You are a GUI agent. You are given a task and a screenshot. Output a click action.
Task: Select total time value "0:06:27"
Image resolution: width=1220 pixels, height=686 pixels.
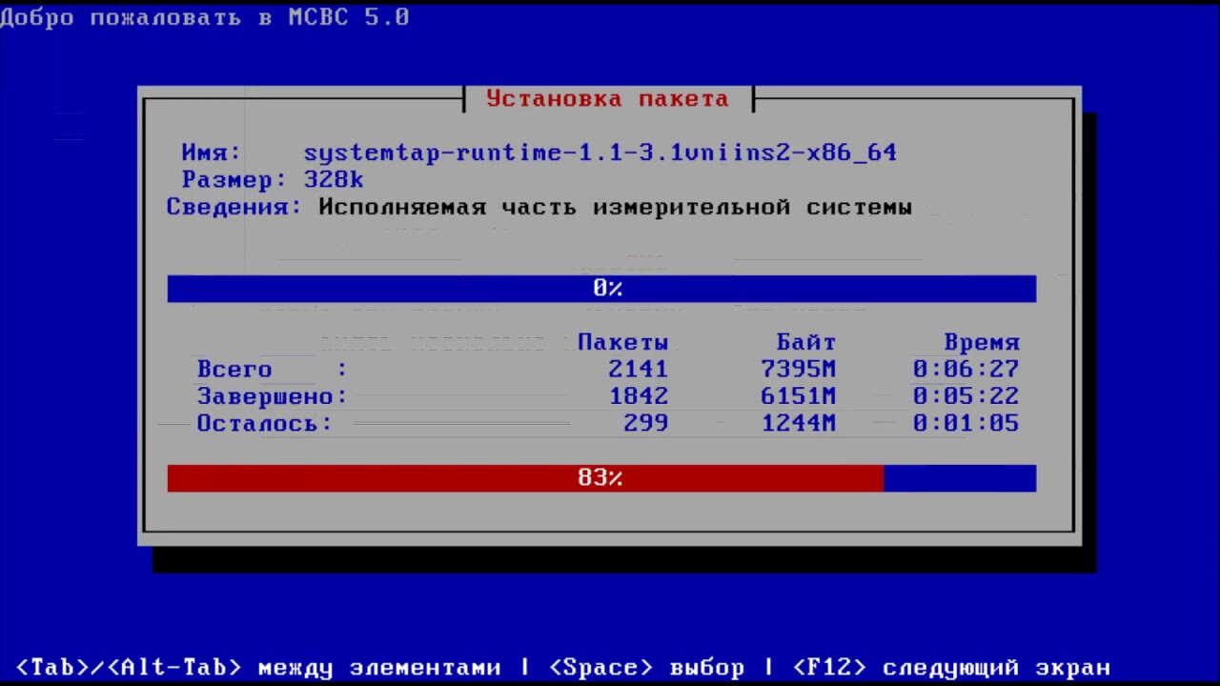pos(966,369)
